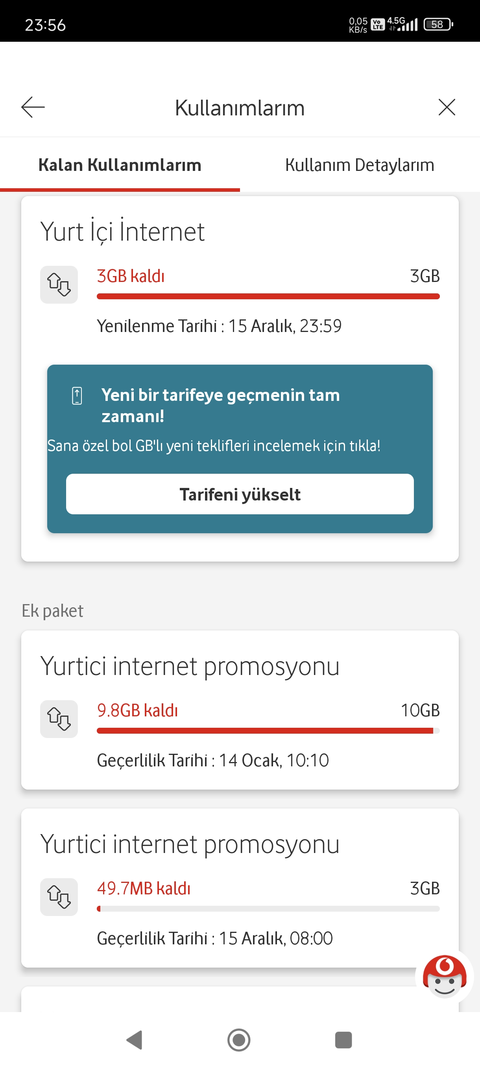The height and width of the screenshot is (1068, 480).
Task: Open the Vodafone assistant chatbot icon
Action: pyautogui.click(x=444, y=976)
